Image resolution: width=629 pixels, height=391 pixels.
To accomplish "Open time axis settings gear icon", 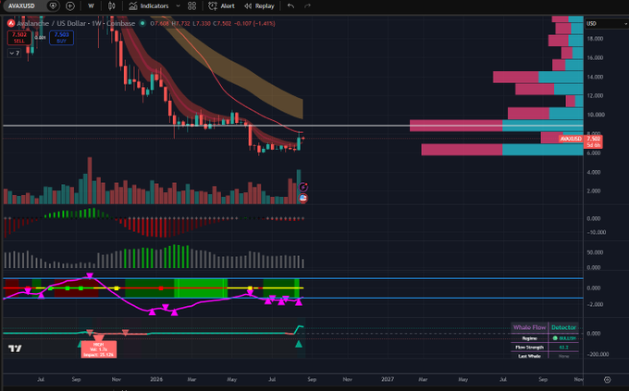I will point(608,379).
